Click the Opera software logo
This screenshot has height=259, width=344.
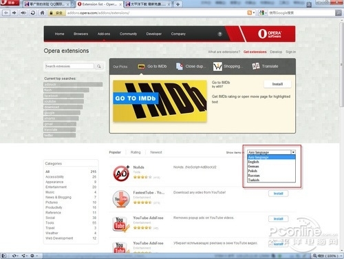(270, 34)
